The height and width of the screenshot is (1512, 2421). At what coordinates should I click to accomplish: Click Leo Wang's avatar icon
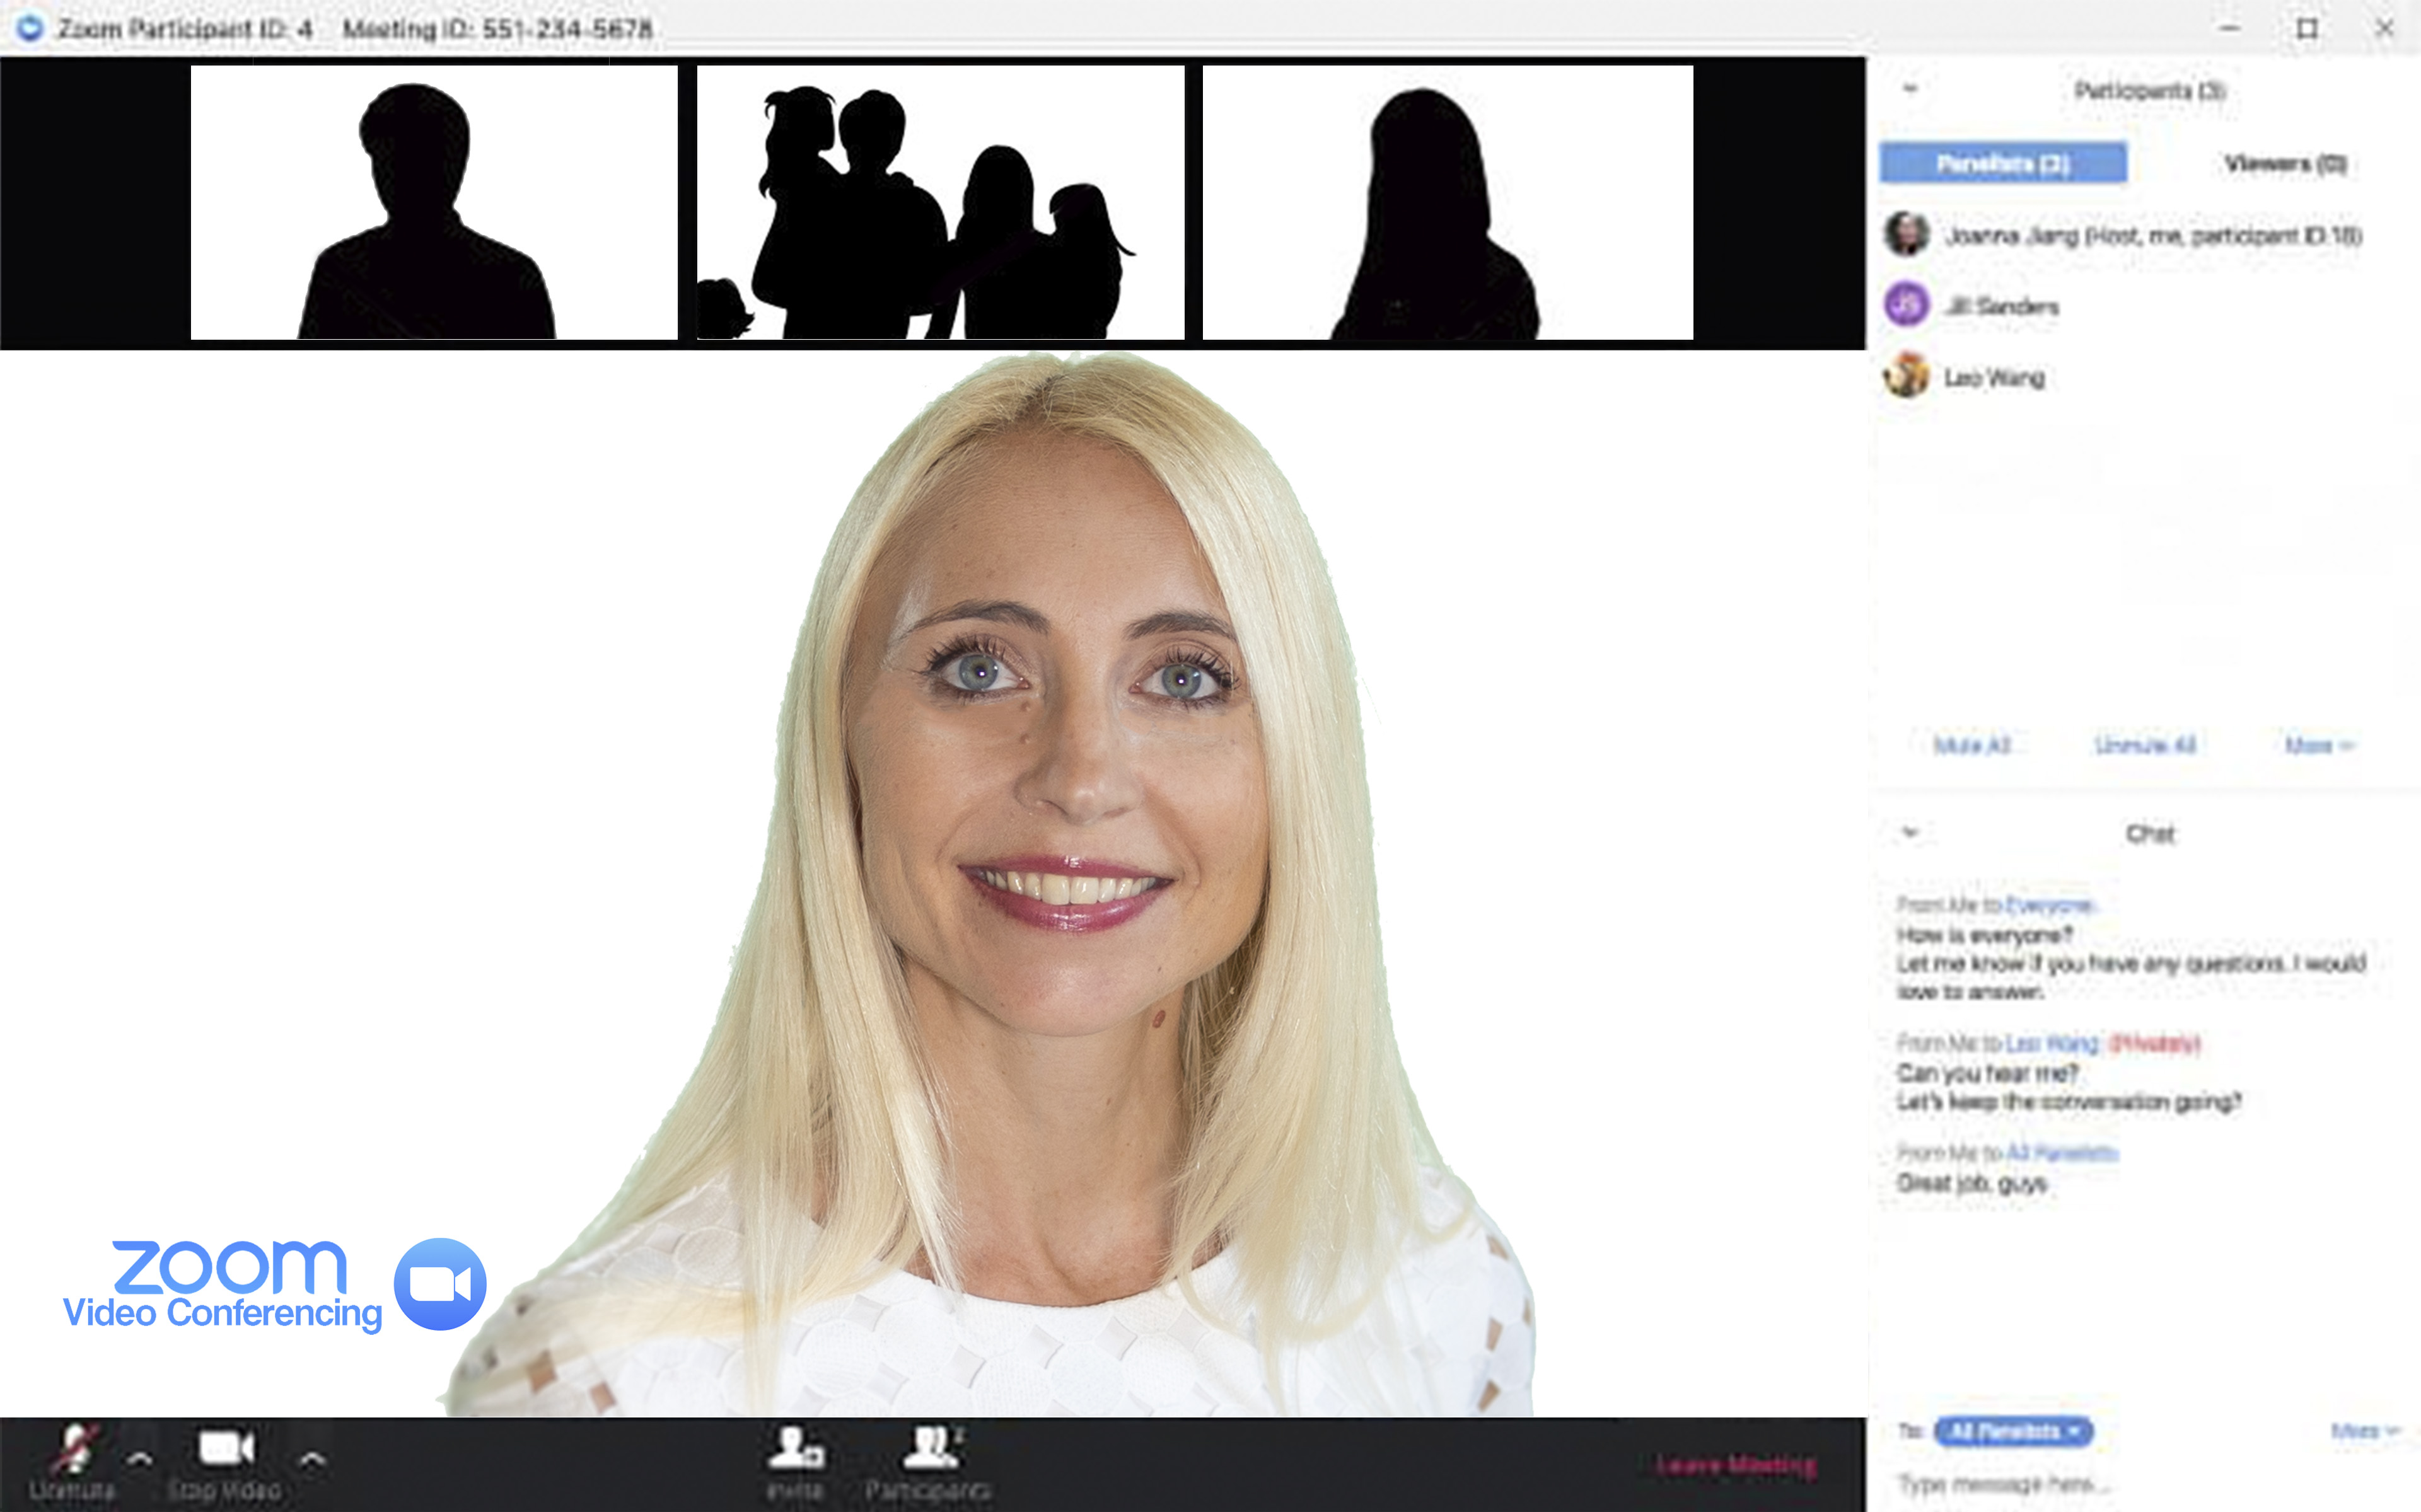[1906, 376]
